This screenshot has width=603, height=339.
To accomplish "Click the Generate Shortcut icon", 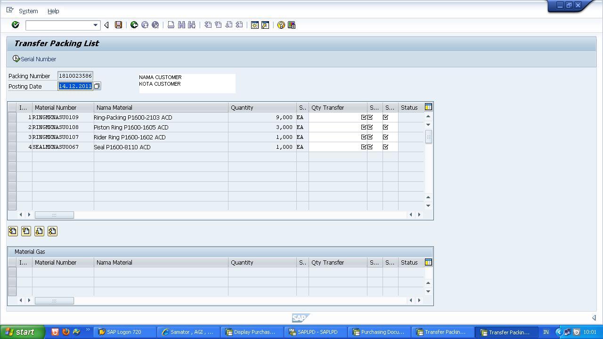I will click(x=265, y=25).
